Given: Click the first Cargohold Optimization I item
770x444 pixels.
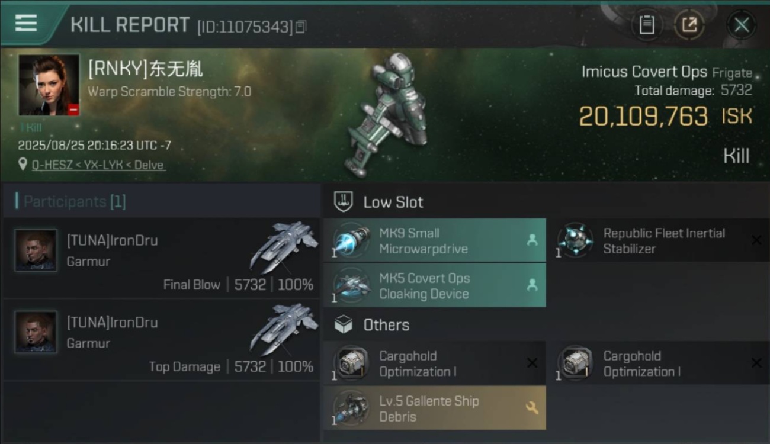Looking at the screenshot, I should pyautogui.click(x=435, y=363).
